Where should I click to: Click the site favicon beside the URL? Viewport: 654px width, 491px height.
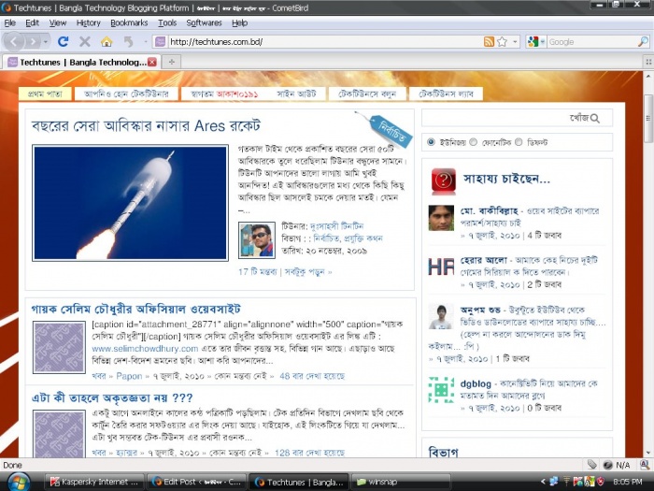pos(160,41)
